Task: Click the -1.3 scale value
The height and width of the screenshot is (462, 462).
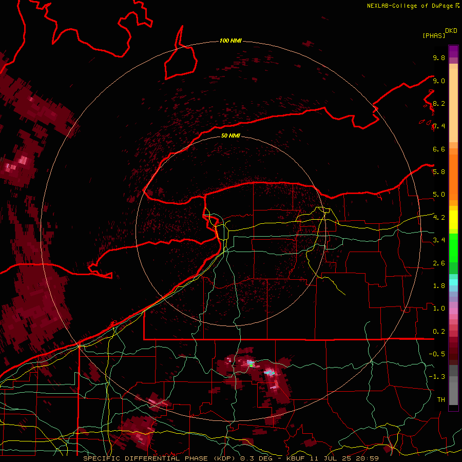Action: point(437,377)
